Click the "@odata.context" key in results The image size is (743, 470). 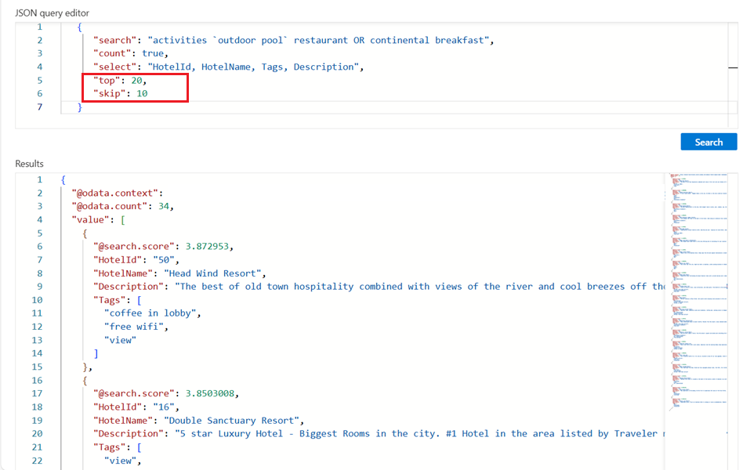116,193
